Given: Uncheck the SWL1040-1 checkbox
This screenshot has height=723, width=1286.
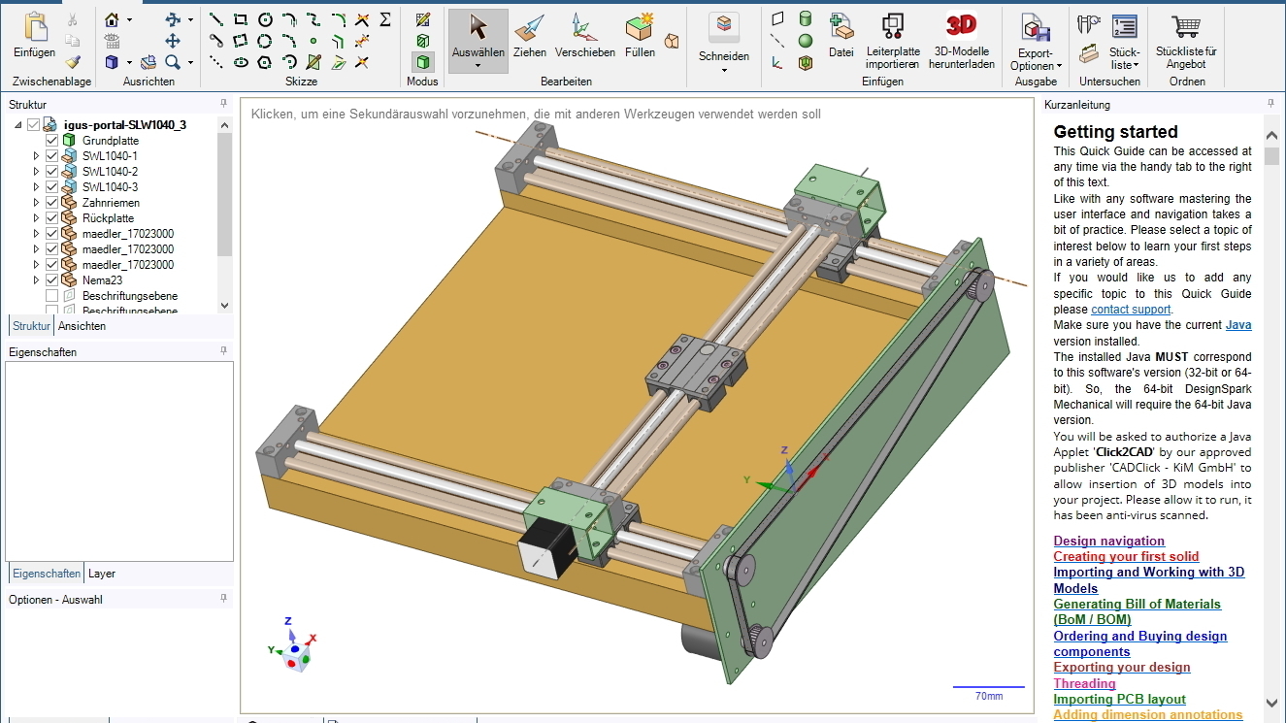Looking at the screenshot, I should point(52,156).
